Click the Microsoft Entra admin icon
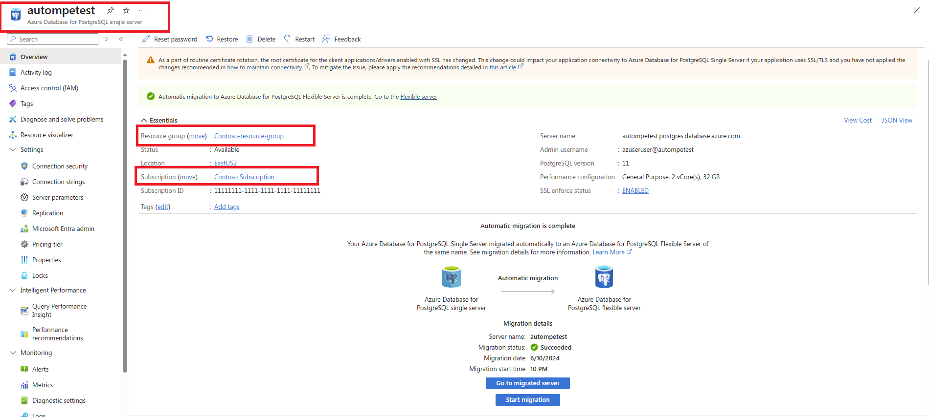 (24, 229)
